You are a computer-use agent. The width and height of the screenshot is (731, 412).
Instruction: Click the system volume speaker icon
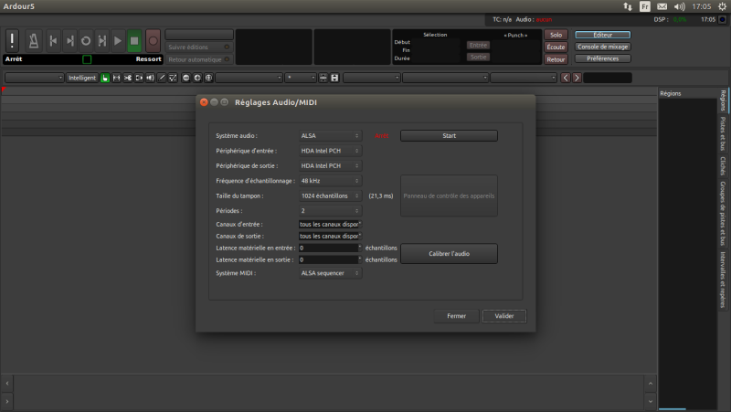point(679,5)
